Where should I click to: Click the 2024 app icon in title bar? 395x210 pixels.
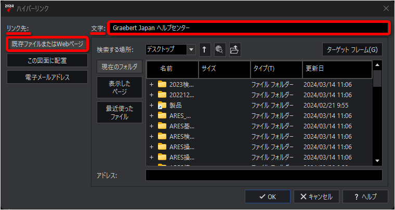9,8
